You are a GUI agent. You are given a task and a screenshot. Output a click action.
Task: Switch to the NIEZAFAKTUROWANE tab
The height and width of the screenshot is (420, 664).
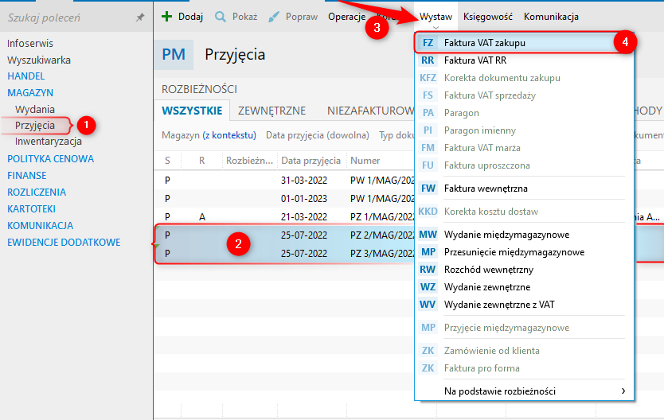(x=370, y=111)
